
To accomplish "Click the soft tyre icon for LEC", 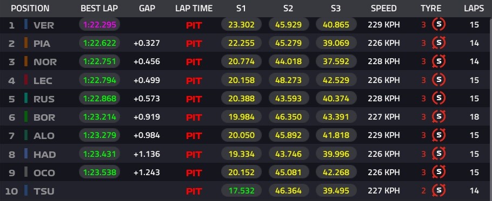I will 438,80.
